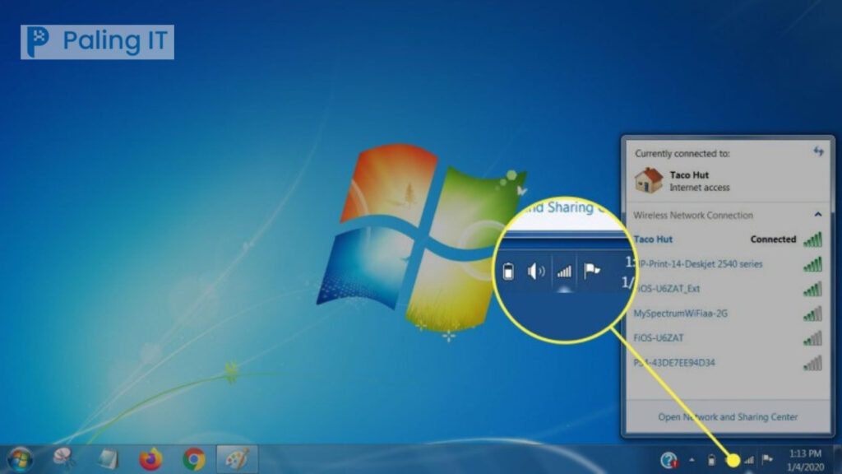842x474 pixels.
Task: Select the network ending in 43DE7EE94D34
Action: pos(728,363)
